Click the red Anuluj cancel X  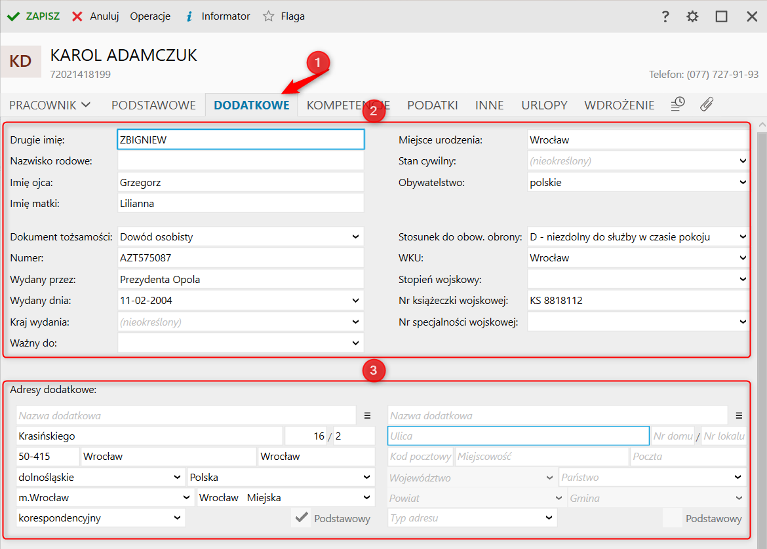[x=77, y=16]
